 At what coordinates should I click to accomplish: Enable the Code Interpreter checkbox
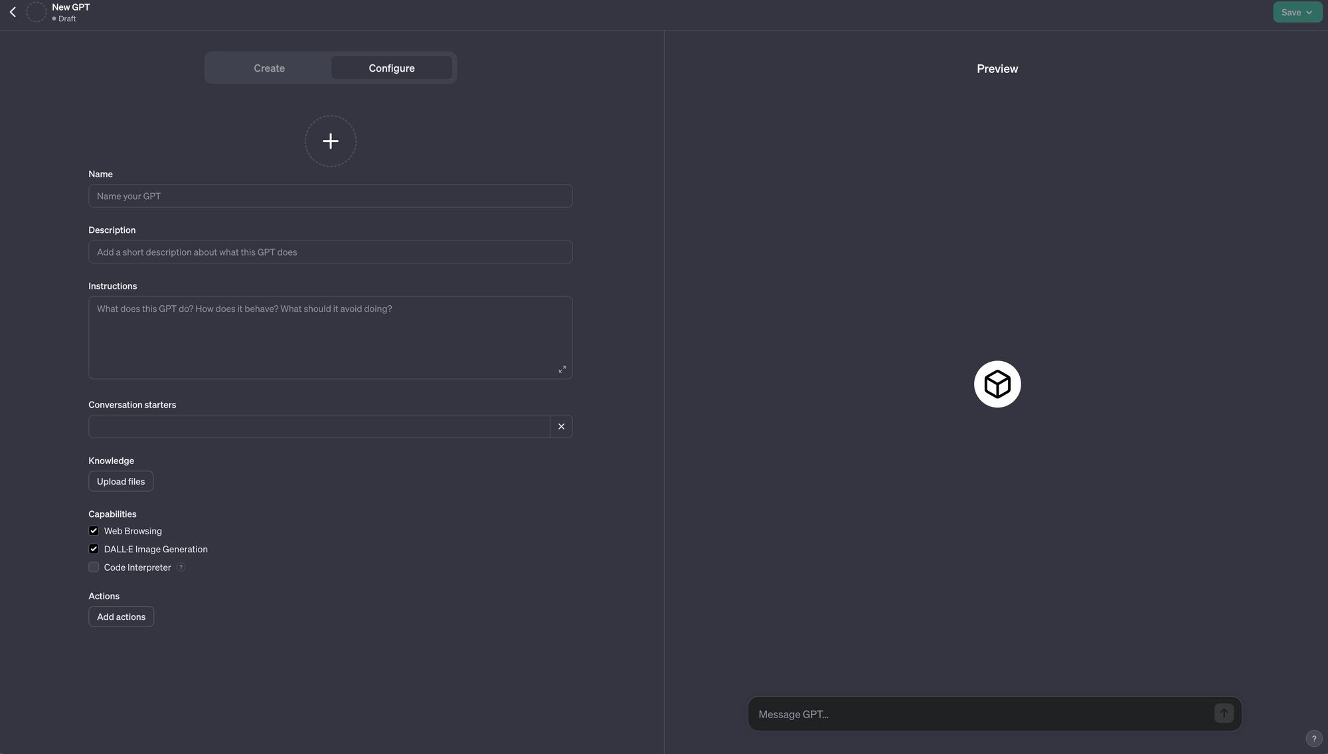(94, 567)
